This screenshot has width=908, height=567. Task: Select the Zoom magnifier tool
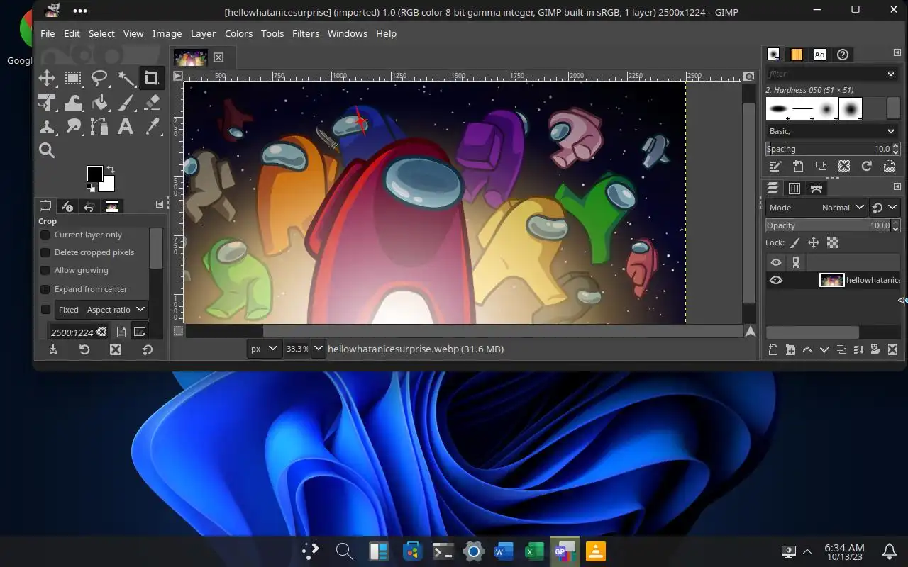(x=47, y=150)
